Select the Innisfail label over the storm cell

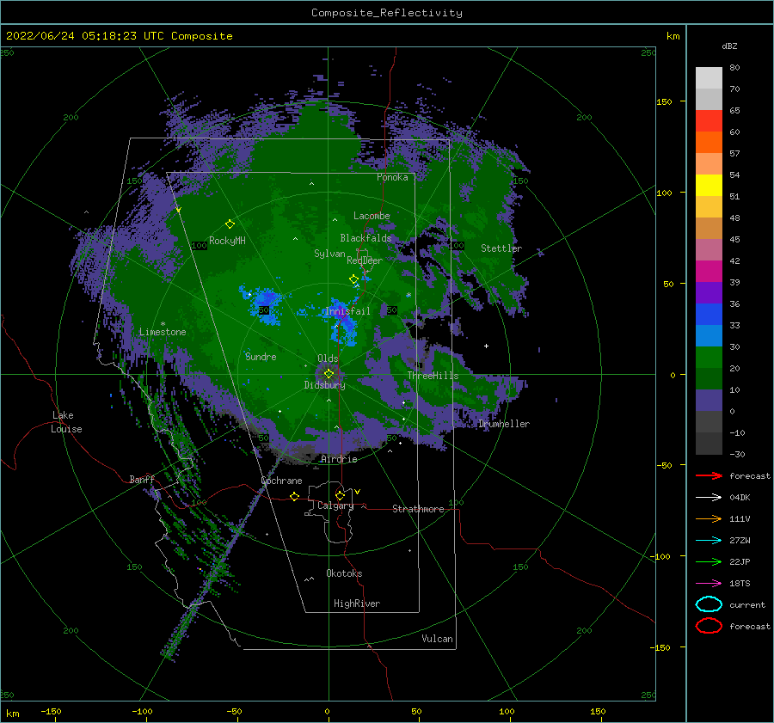click(x=347, y=311)
